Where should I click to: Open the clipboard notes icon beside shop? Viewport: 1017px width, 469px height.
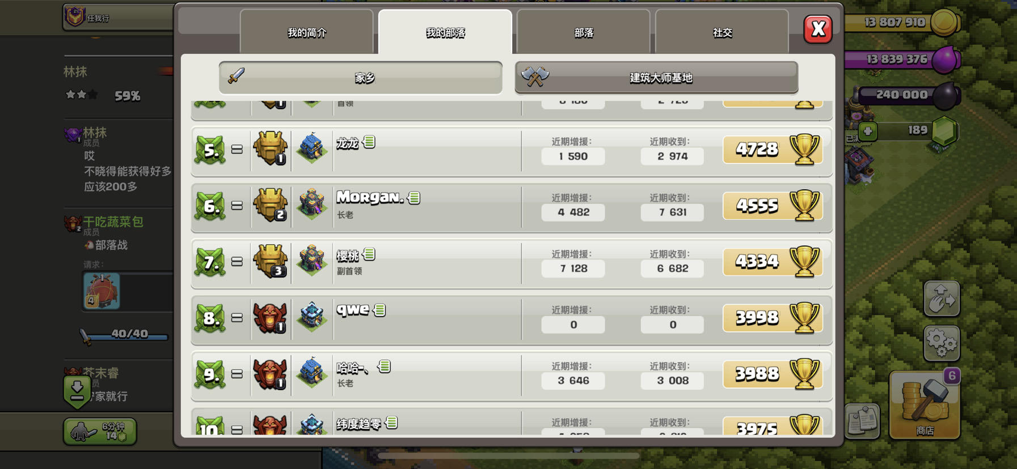[862, 421]
